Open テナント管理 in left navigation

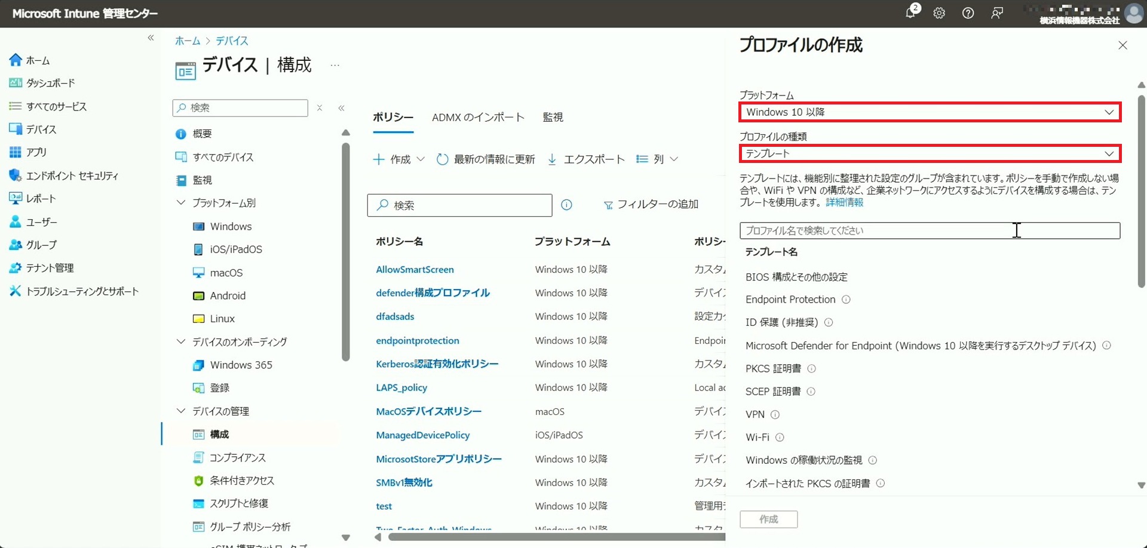(x=41, y=268)
